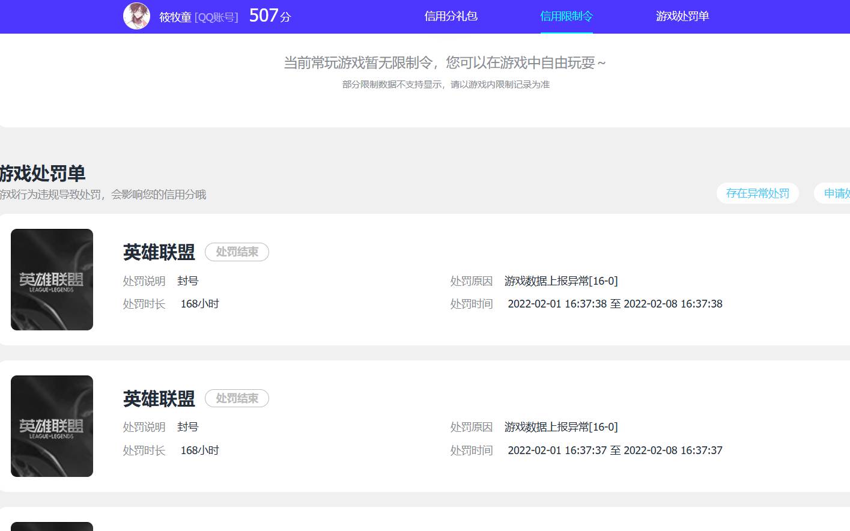
Task: Go to the 游戏处罚单 tab in header
Action: pyautogui.click(x=682, y=16)
